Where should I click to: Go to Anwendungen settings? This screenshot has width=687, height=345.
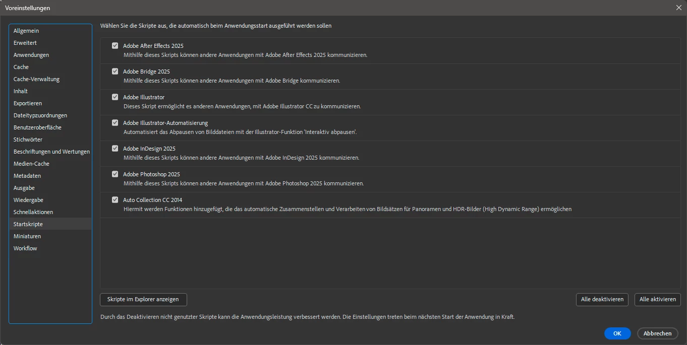point(50,55)
